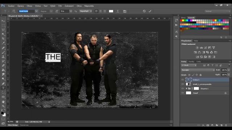232x130 pixels.
Task: Open the font style dropdown
Action: tap(51, 11)
